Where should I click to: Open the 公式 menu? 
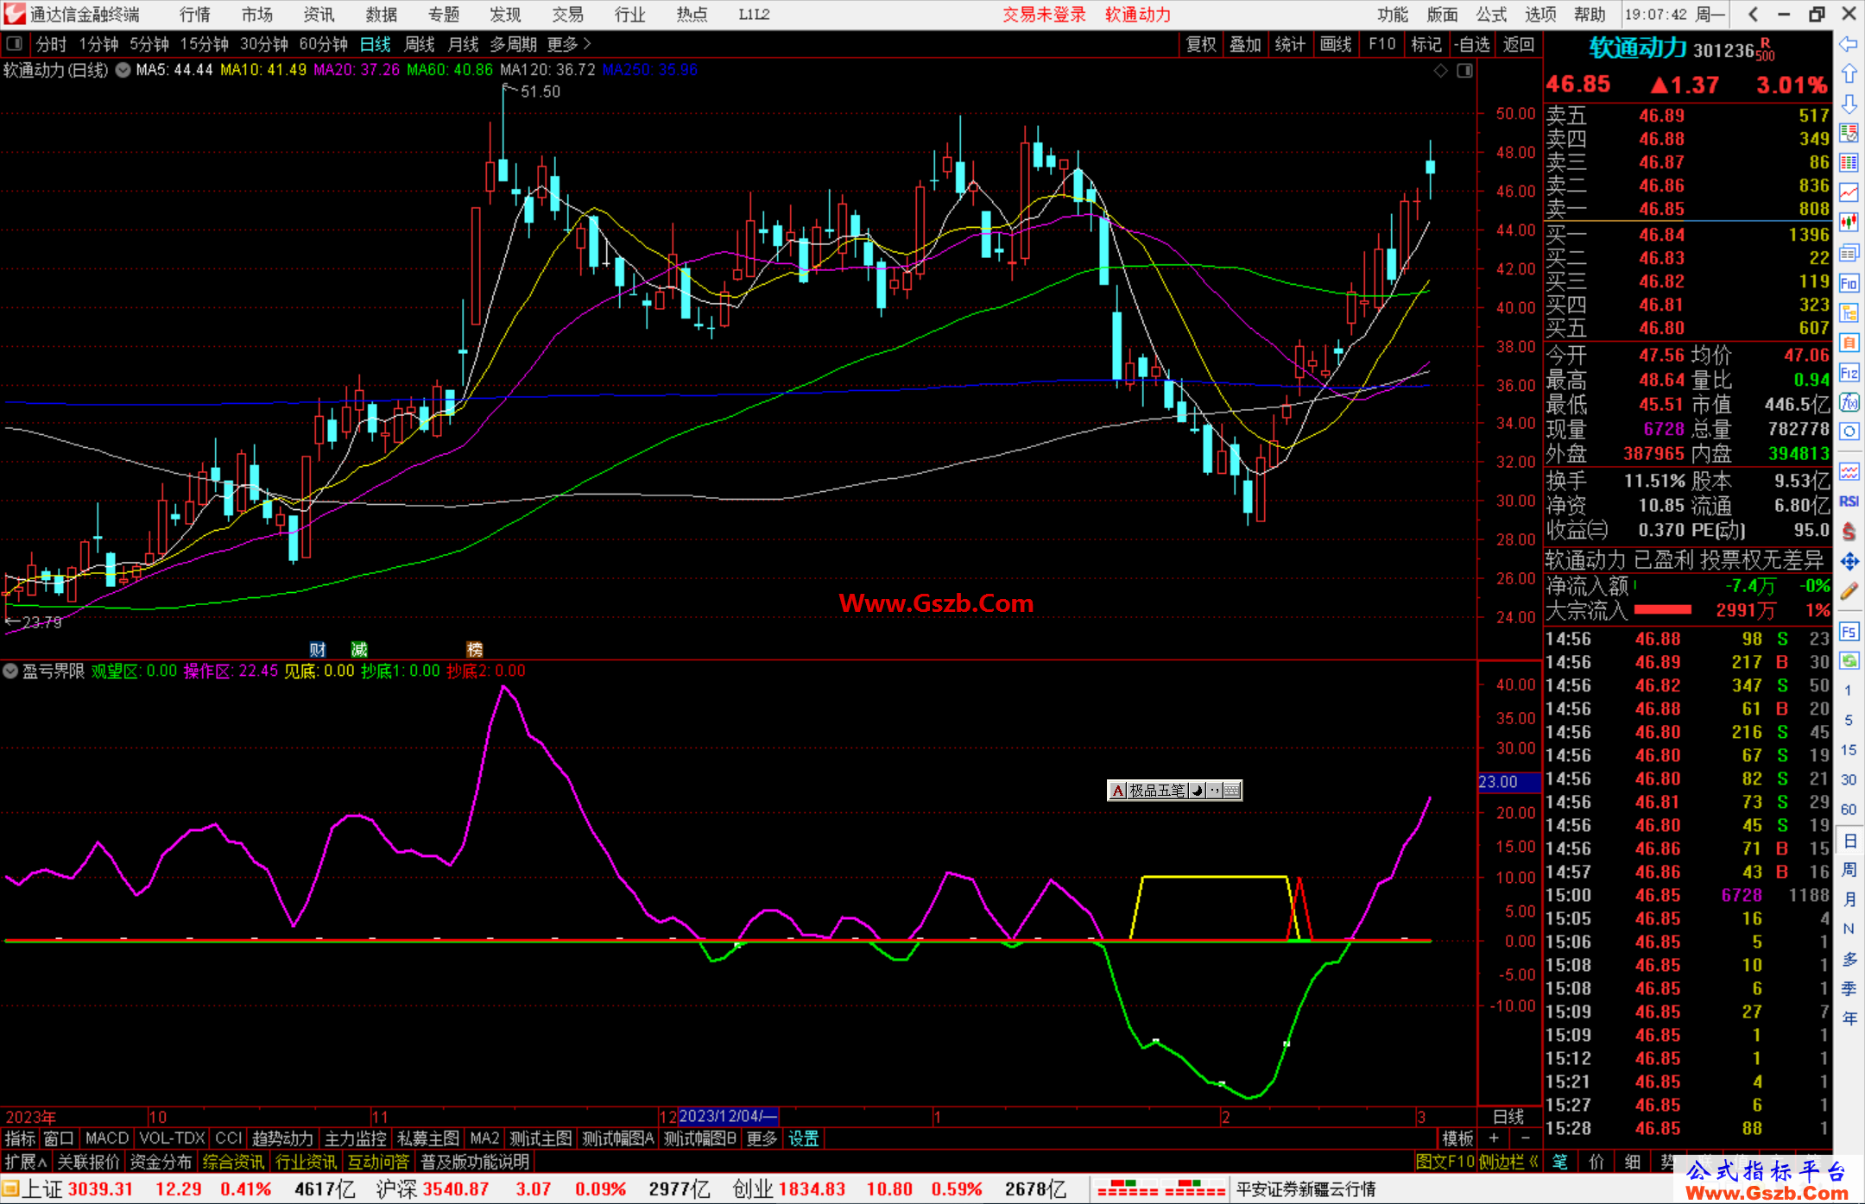pos(1491,15)
